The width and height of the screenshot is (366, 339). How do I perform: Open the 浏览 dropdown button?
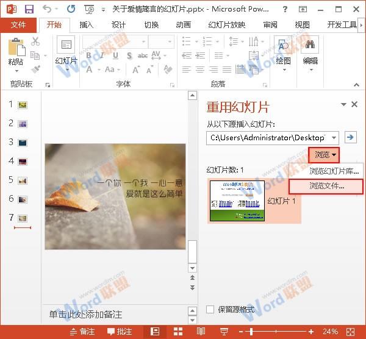[324, 154]
